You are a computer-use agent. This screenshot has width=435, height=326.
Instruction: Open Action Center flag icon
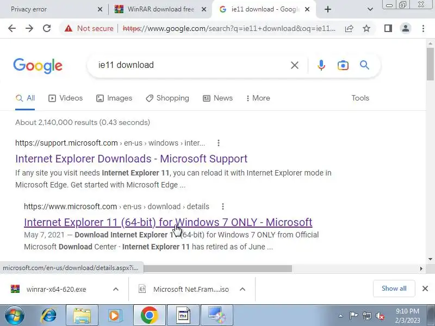coord(354,316)
